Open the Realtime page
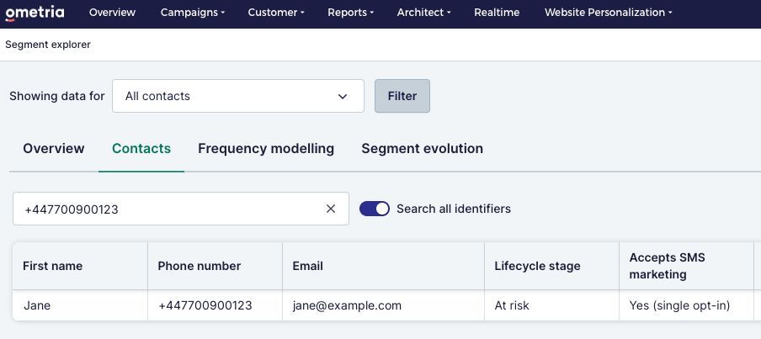 497,13
